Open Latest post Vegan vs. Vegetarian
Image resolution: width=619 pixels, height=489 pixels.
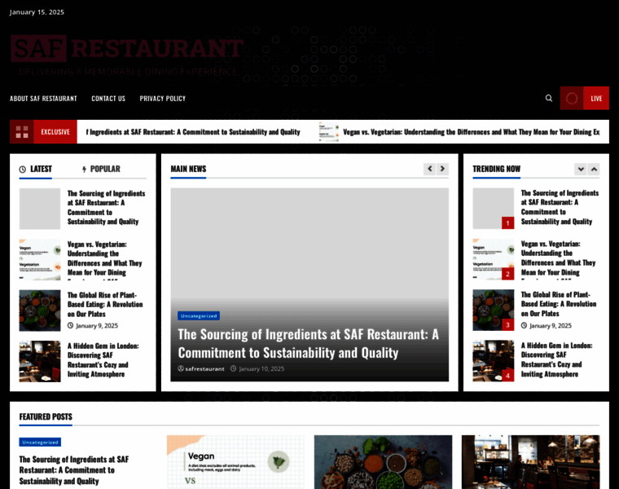coord(104,261)
